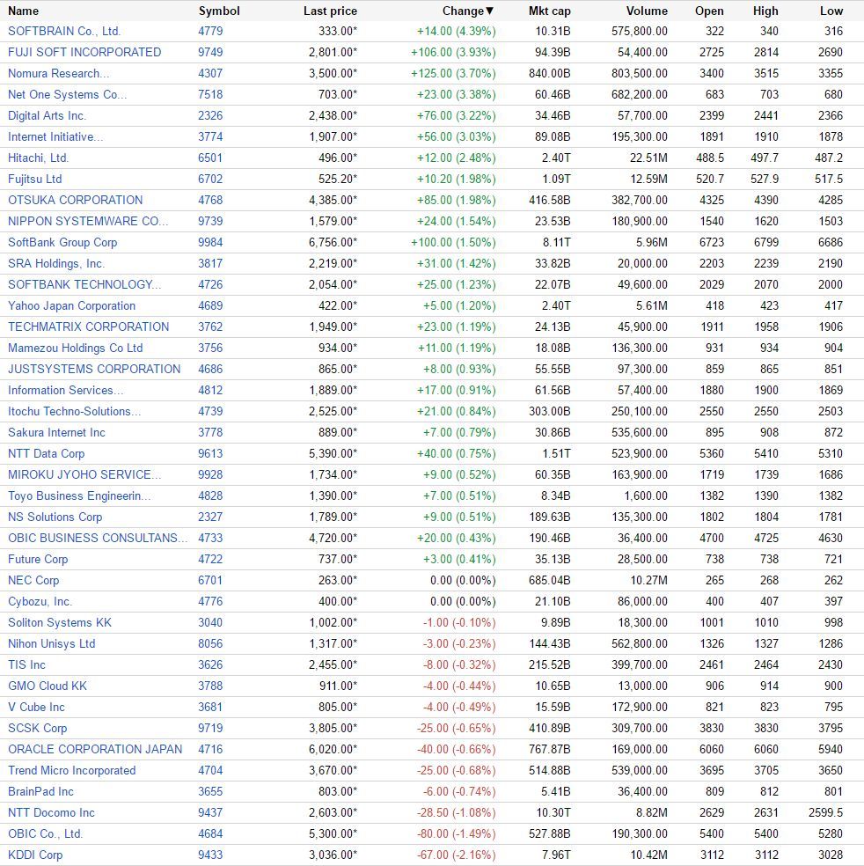The image size is (864, 866).
Task: Open the BrainPad Inc link
Action: 40,792
